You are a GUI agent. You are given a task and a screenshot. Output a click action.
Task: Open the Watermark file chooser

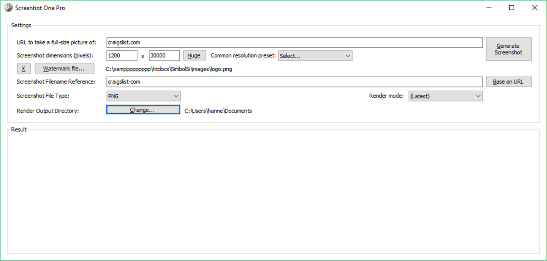(65, 69)
